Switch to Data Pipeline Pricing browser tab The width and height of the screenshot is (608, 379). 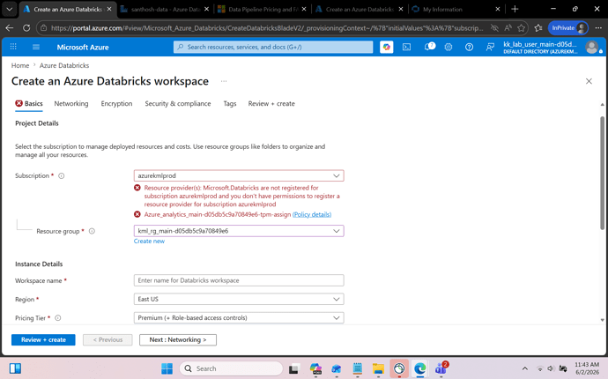(x=262, y=10)
